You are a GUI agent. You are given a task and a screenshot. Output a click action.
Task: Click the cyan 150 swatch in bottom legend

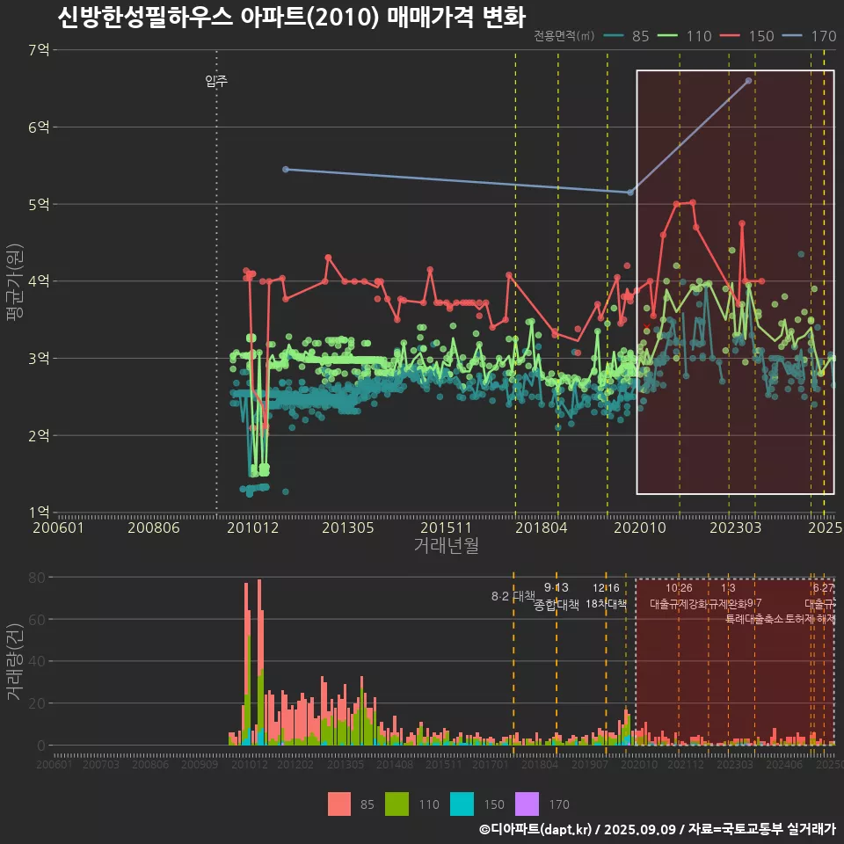(462, 804)
